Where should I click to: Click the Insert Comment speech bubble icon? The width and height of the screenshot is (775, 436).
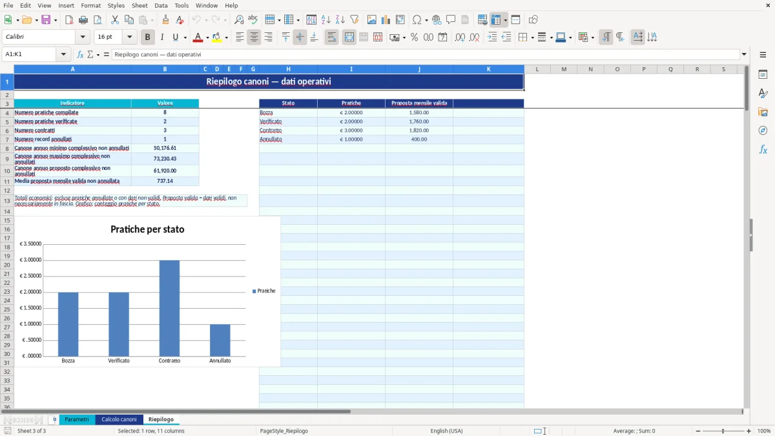[x=451, y=20]
